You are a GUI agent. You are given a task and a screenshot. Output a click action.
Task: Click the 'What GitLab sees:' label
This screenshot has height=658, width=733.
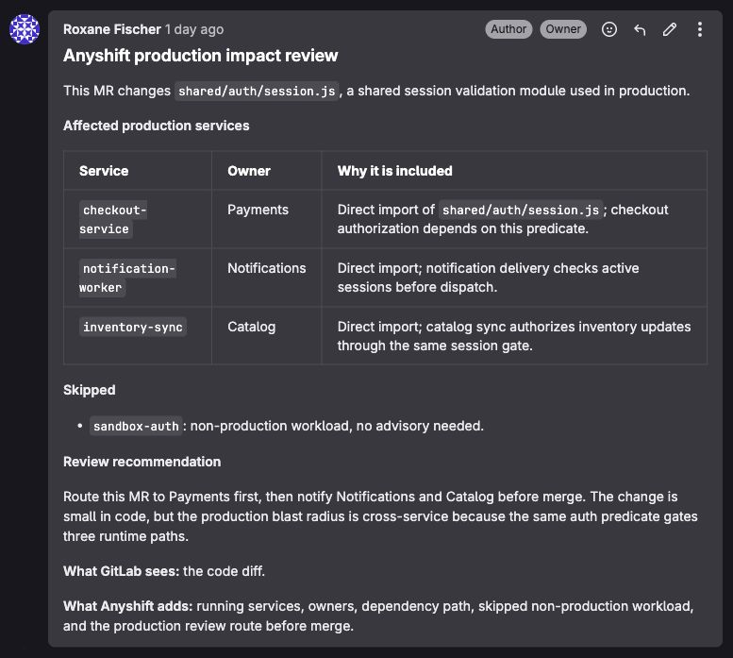pyautogui.click(x=121, y=571)
